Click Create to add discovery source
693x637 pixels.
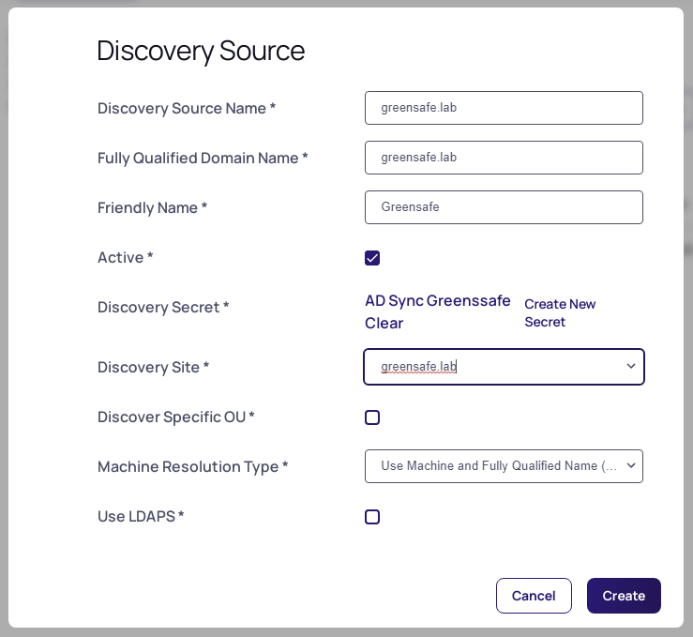click(624, 596)
